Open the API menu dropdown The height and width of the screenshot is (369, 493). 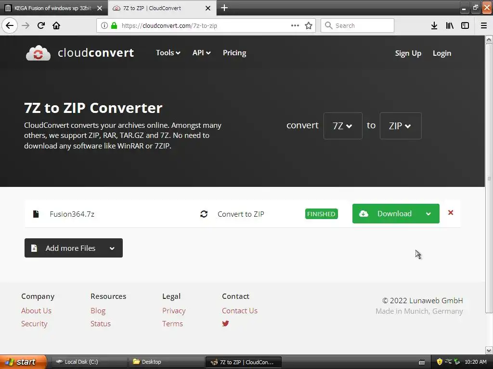click(x=201, y=53)
